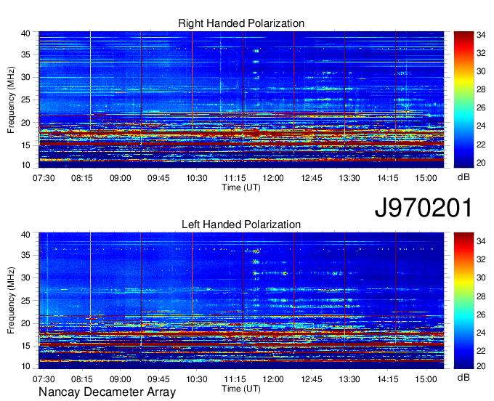The height and width of the screenshot is (401, 494).
Task: Click the 14:15 tick on the top plot
Action: [388, 178]
